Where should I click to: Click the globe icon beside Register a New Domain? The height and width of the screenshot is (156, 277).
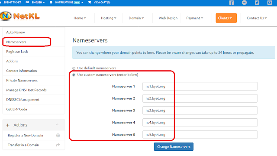[x=58, y=135]
